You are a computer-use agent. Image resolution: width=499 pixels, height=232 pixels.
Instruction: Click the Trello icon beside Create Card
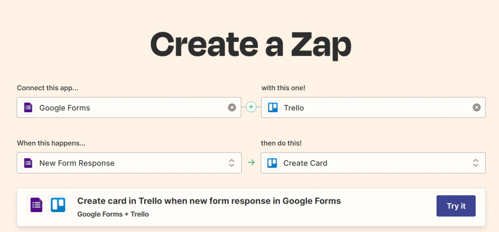(273, 163)
